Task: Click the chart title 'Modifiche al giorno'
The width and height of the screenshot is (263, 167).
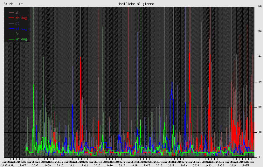Action: point(136,4)
